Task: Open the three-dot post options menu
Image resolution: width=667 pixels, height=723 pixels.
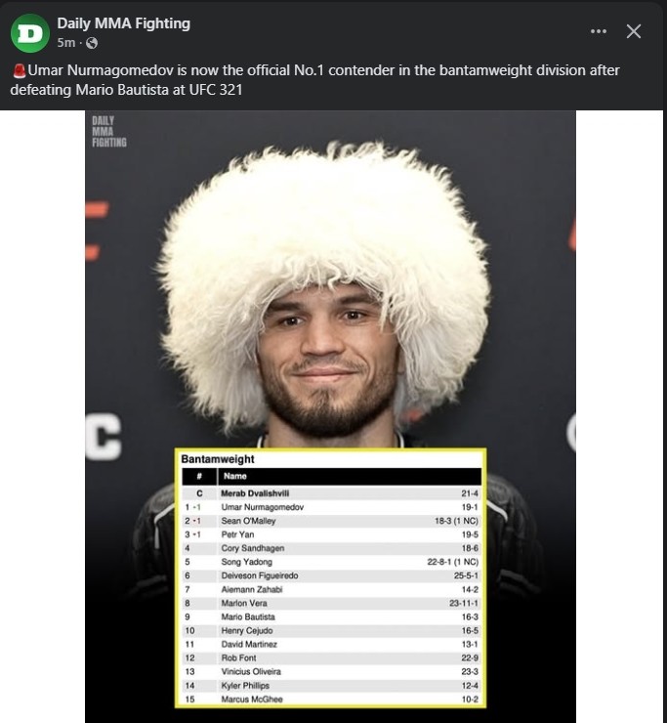Action: click(x=599, y=31)
